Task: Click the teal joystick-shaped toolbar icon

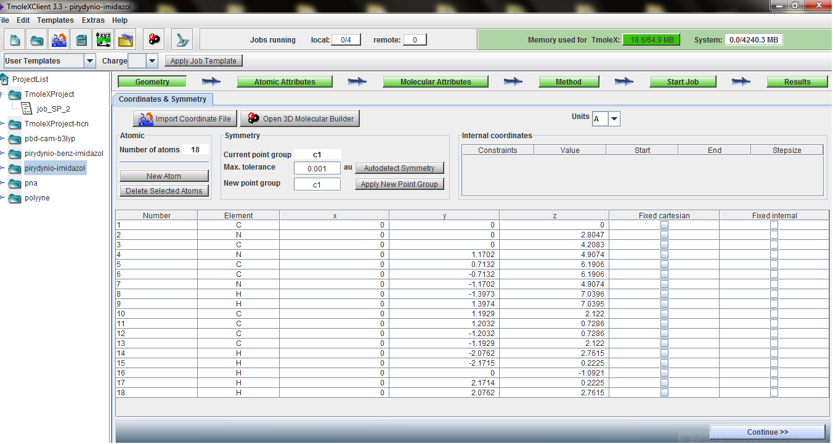Action: (182, 40)
